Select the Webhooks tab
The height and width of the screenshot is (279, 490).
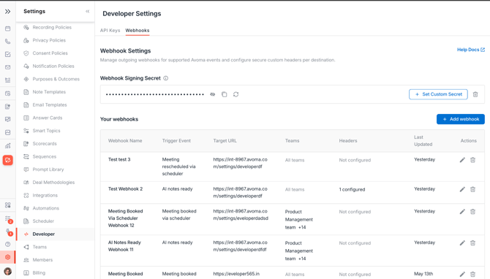tap(137, 30)
